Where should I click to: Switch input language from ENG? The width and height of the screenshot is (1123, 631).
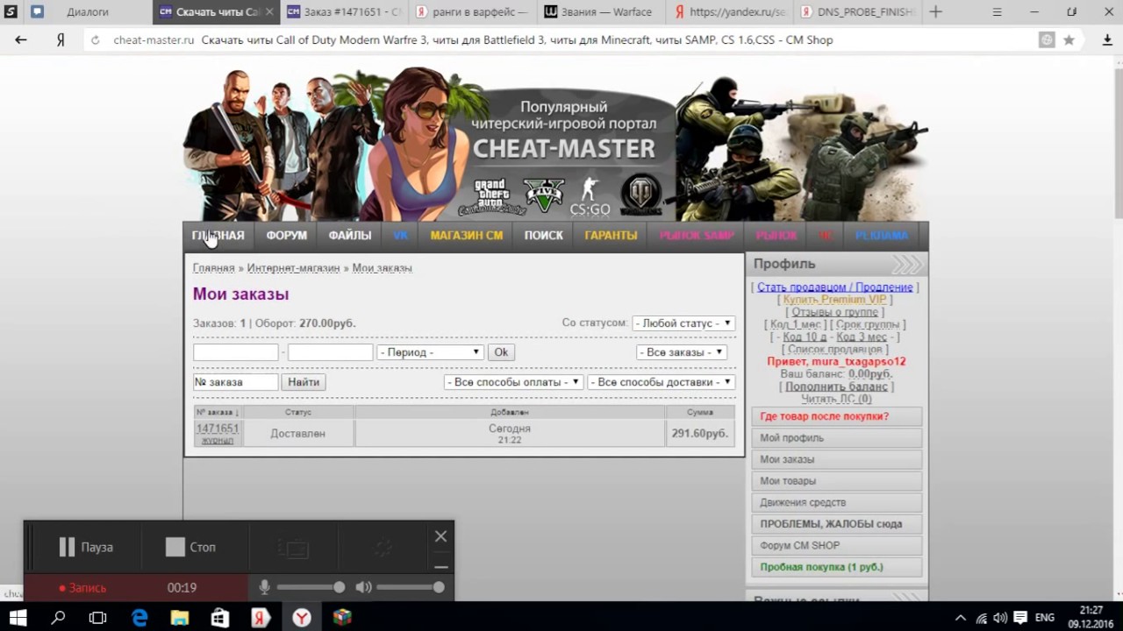click(1044, 617)
